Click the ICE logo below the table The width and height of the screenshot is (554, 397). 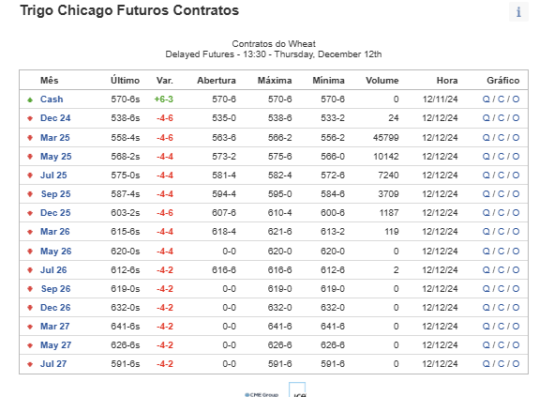(297, 389)
